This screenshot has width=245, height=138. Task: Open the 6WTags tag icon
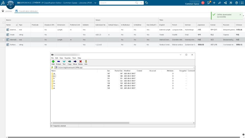[146, 3]
